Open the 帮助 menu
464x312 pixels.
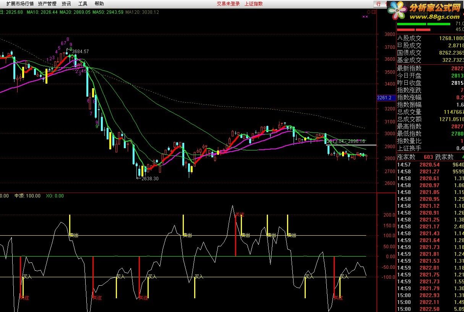[99, 4]
